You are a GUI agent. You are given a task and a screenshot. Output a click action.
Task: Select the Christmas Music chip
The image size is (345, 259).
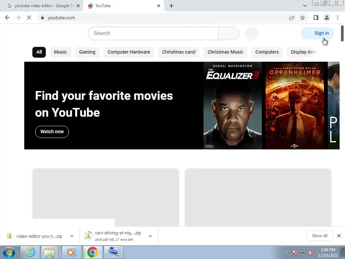pyautogui.click(x=225, y=52)
